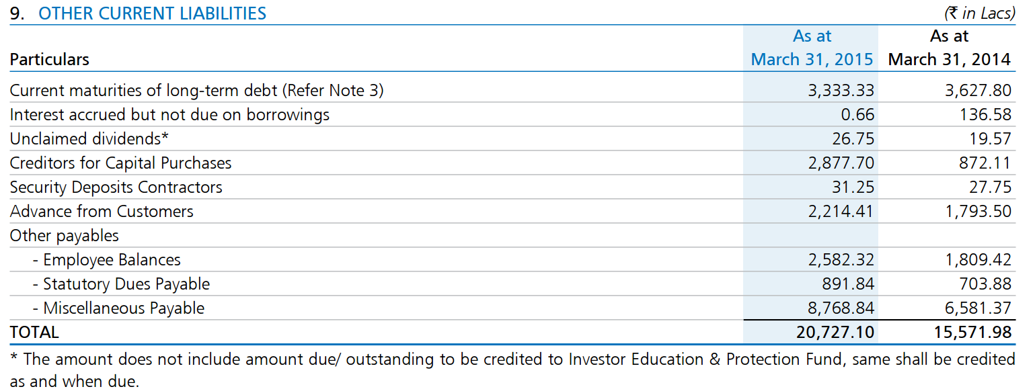Select the March 31, 2014 column header
Image resolution: width=1035 pixels, height=389 pixels.
pos(949,48)
